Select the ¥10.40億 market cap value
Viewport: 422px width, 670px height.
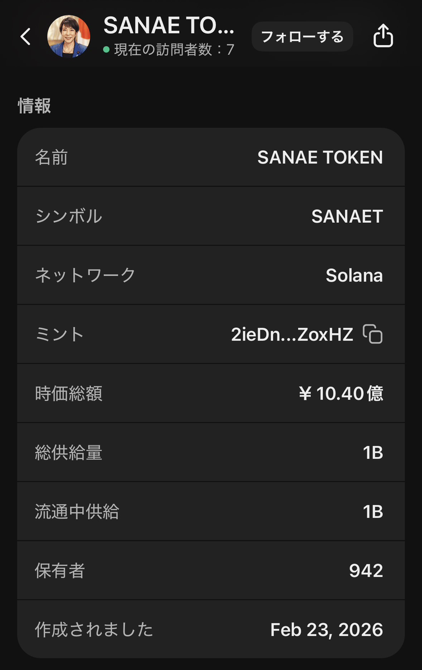[x=341, y=394]
